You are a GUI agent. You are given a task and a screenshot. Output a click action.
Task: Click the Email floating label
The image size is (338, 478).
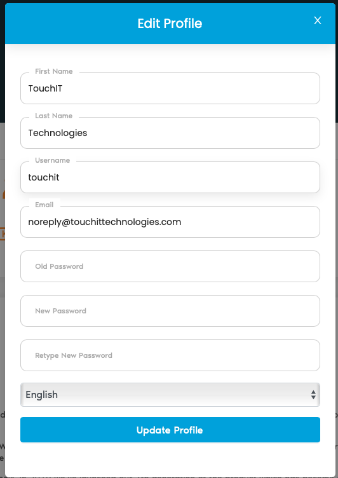[x=44, y=205]
